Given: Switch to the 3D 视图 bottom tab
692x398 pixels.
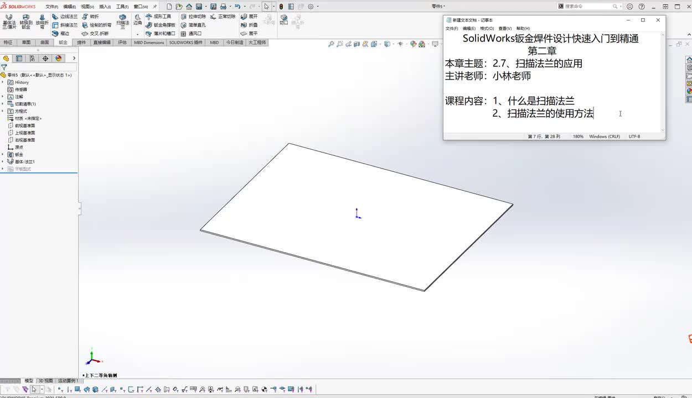Looking at the screenshot, I should click(x=45, y=380).
